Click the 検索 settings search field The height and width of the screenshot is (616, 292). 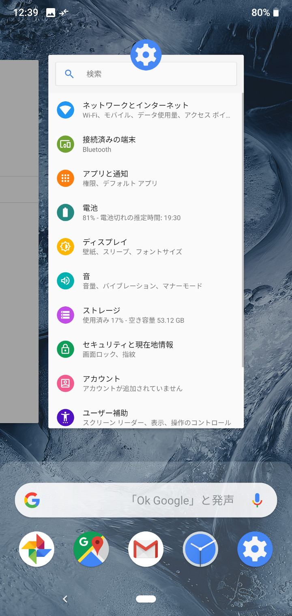point(146,74)
